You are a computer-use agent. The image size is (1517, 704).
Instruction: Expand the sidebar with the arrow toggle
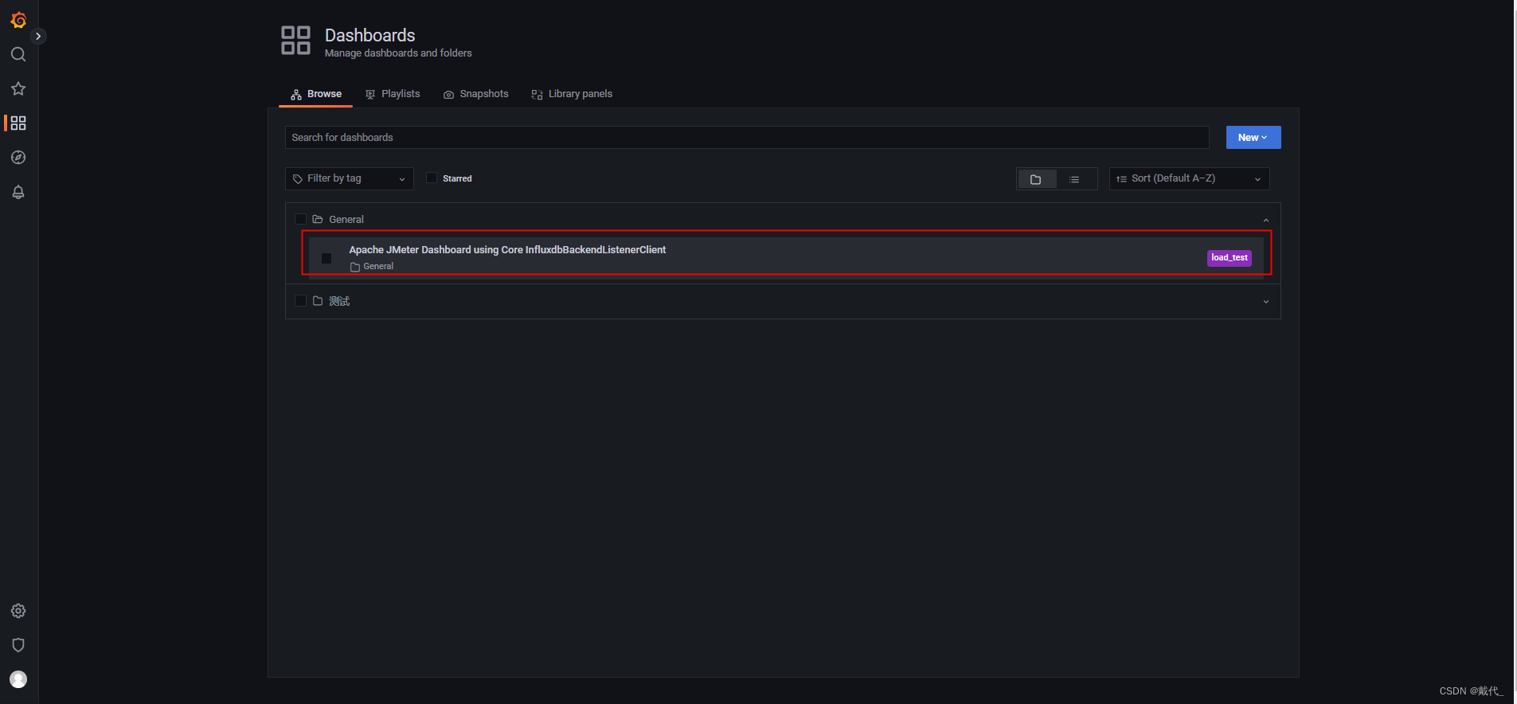point(38,37)
